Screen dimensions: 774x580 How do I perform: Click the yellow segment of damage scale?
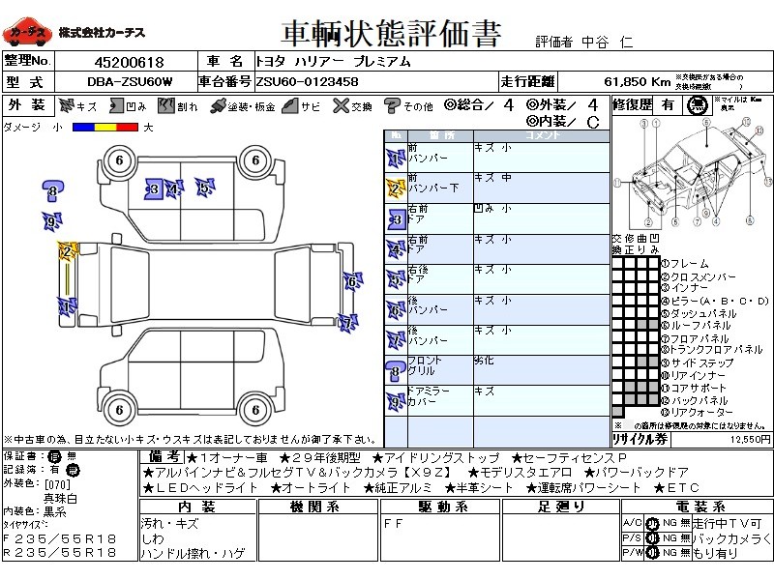pyautogui.click(x=104, y=128)
